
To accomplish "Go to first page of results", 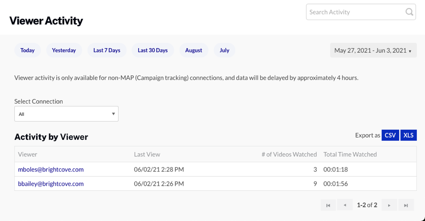I will 328,205.
